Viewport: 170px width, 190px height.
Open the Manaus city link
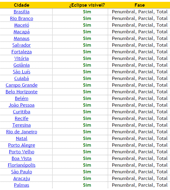(x=21, y=38)
